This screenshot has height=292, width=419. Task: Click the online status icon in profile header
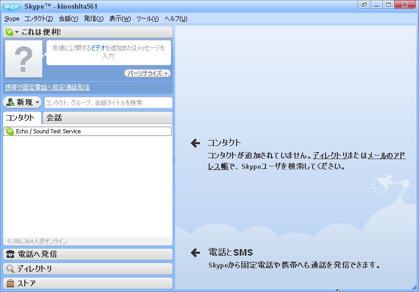[9, 32]
